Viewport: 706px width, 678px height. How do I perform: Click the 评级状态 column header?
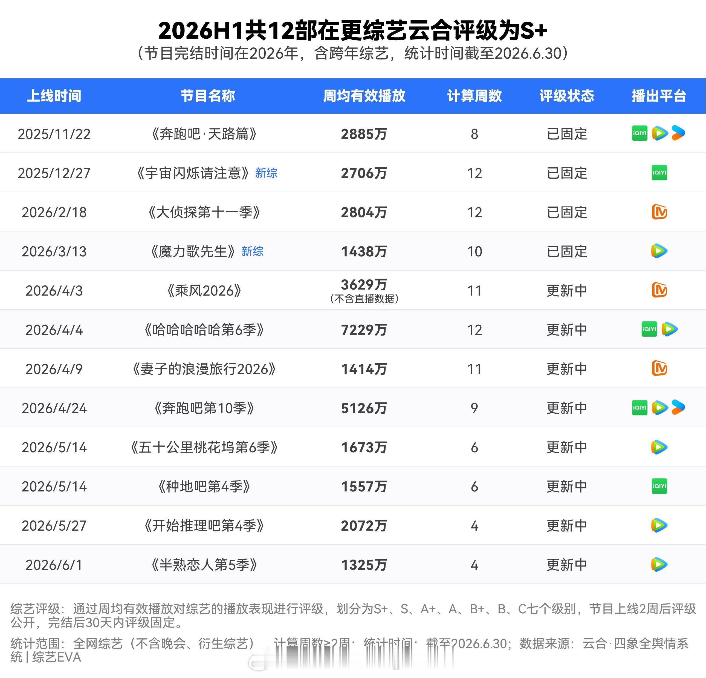click(567, 96)
